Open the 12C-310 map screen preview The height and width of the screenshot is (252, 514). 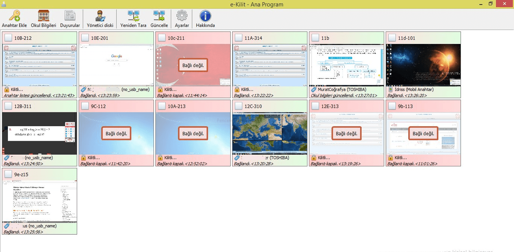[x=270, y=133]
